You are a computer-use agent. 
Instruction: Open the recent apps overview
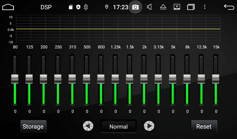pyautogui.click(x=191, y=7)
